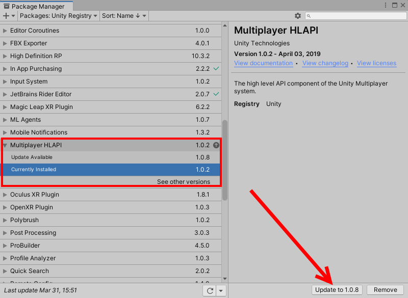Click the installed checkmark on In App Purchasing
This screenshot has height=298, width=408.
[x=216, y=69]
